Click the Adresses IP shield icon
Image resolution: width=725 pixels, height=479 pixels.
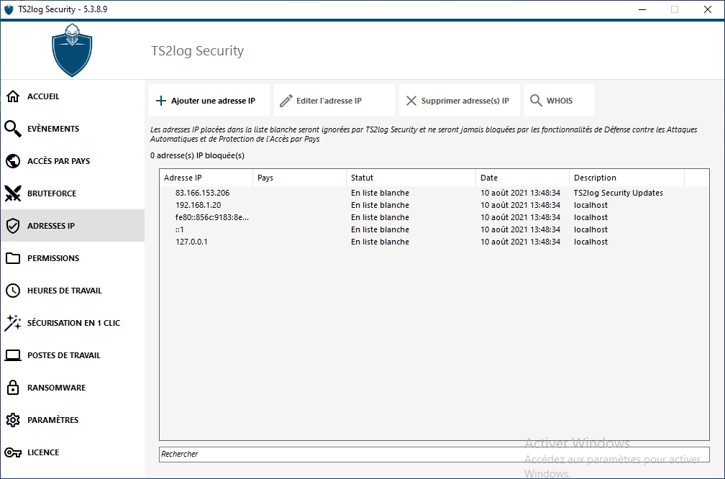(x=13, y=226)
